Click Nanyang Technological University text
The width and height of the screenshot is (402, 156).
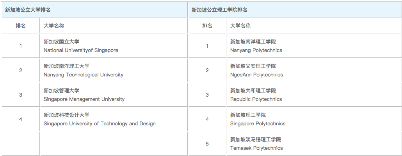pyautogui.click(x=83, y=75)
